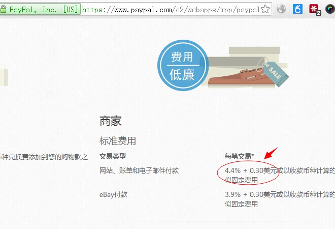This screenshot has height=229, width=335.
Task: Open the blue square extension icon
Action: pos(297,9)
